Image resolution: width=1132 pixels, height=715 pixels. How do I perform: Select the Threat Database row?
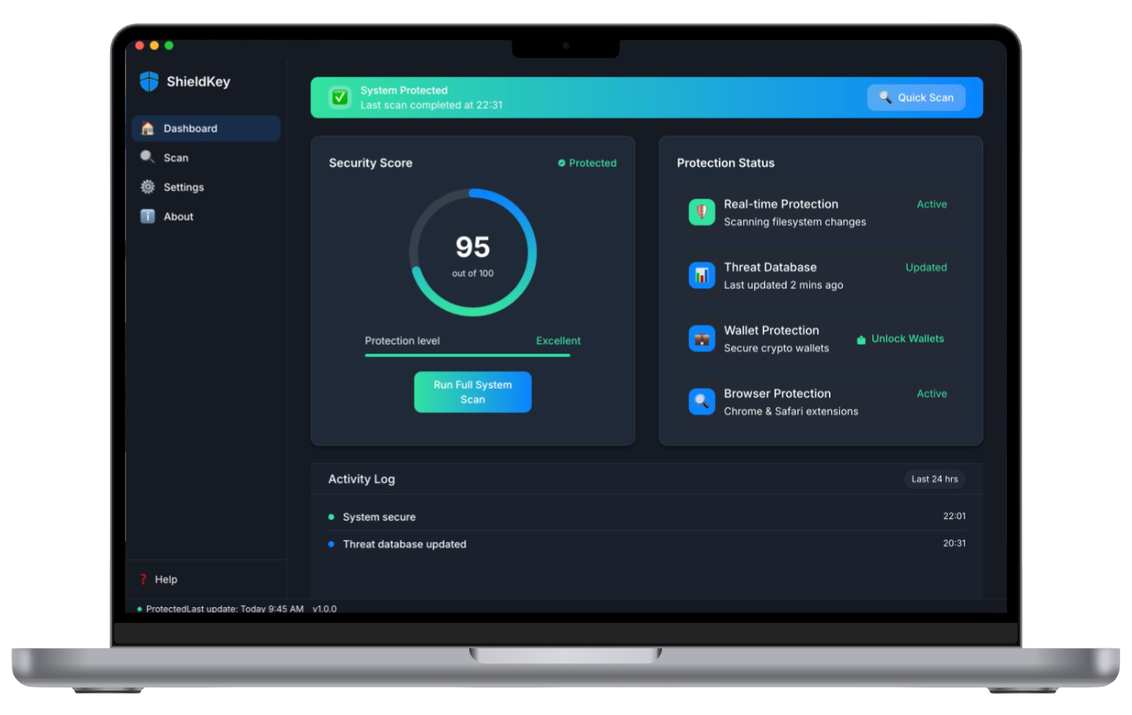tap(820, 275)
